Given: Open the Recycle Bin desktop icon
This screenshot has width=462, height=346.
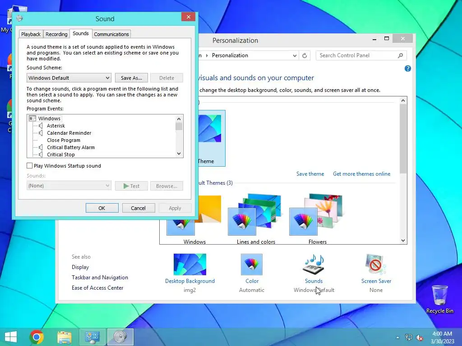Looking at the screenshot, I should [x=439, y=299].
